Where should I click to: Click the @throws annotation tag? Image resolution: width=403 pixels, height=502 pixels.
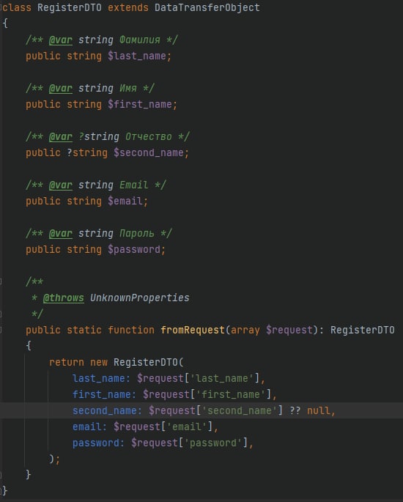tap(64, 298)
